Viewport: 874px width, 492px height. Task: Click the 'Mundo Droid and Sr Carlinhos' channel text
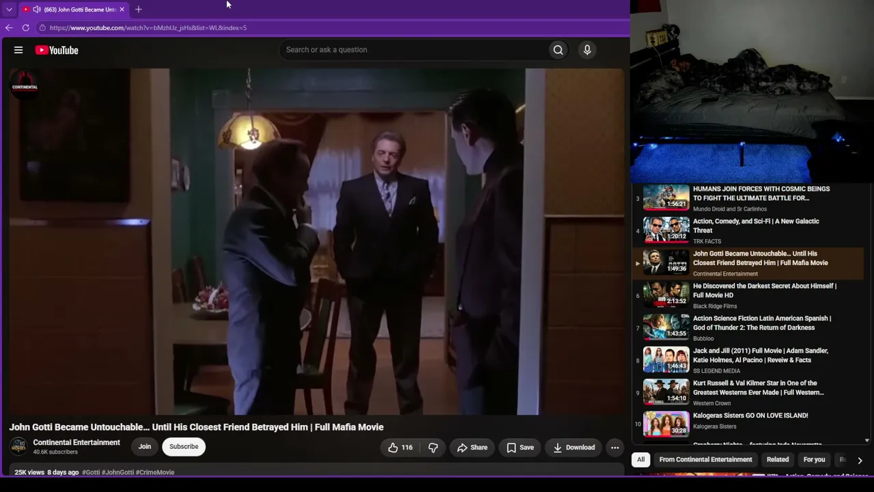pyautogui.click(x=730, y=209)
